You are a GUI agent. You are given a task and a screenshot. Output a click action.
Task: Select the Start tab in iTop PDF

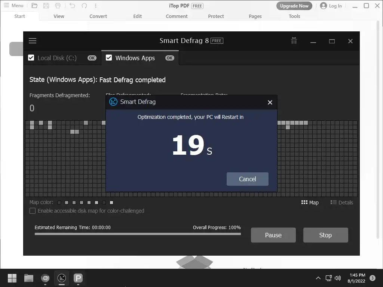click(19, 16)
